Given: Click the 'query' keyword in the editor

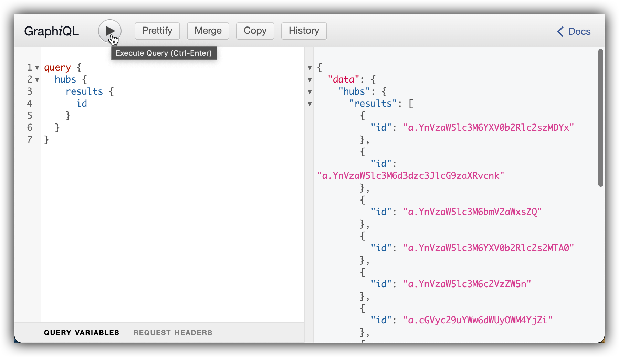Looking at the screenshot, I should pos(57,67).
